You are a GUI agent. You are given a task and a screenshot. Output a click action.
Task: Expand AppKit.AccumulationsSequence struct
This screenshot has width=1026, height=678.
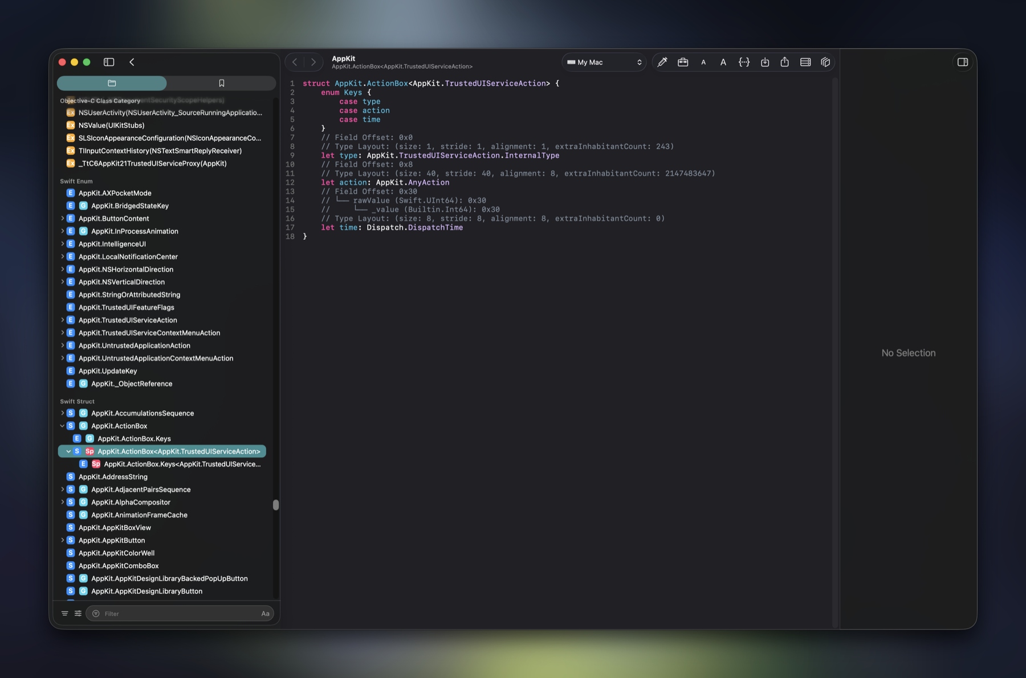pyautogui.click(x=62, y=413)
